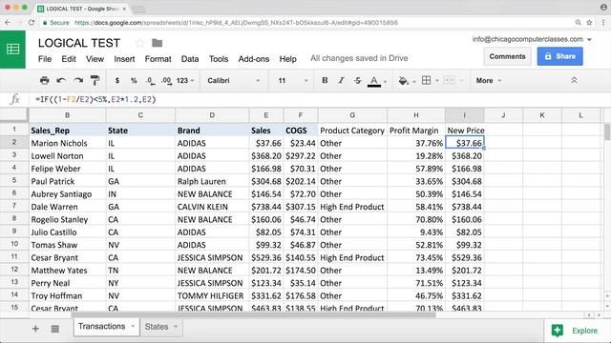Click the browser address bar URL
This screenshot has height=343, width=611.
[x=236, y=23]
